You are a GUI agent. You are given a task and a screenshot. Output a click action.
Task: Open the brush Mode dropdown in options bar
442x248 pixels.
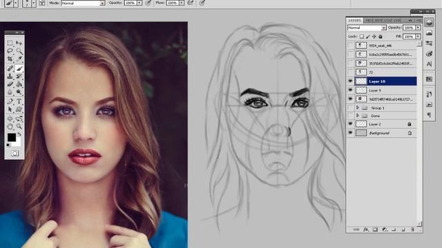(83, 3)
